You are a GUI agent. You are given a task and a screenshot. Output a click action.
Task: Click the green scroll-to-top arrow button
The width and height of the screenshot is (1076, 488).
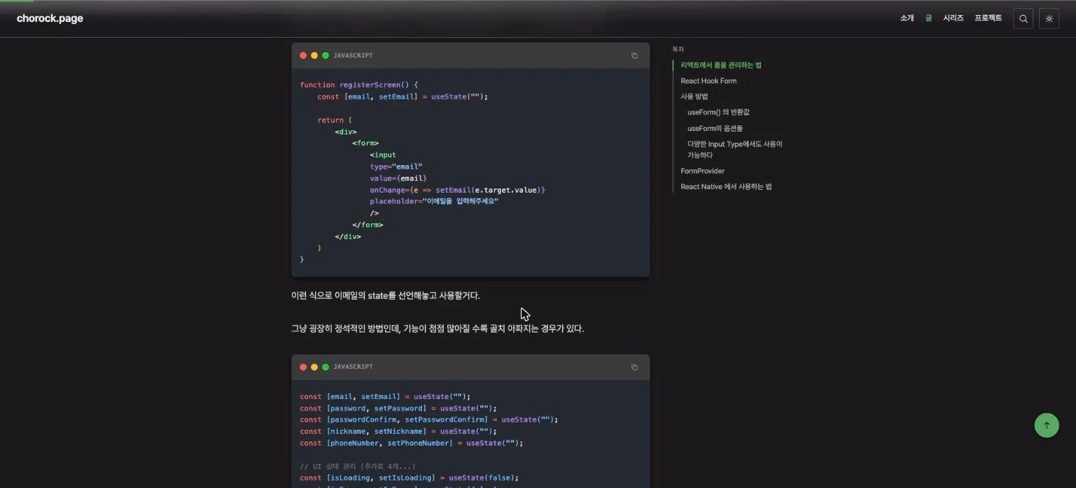[x=1046, y=425]
